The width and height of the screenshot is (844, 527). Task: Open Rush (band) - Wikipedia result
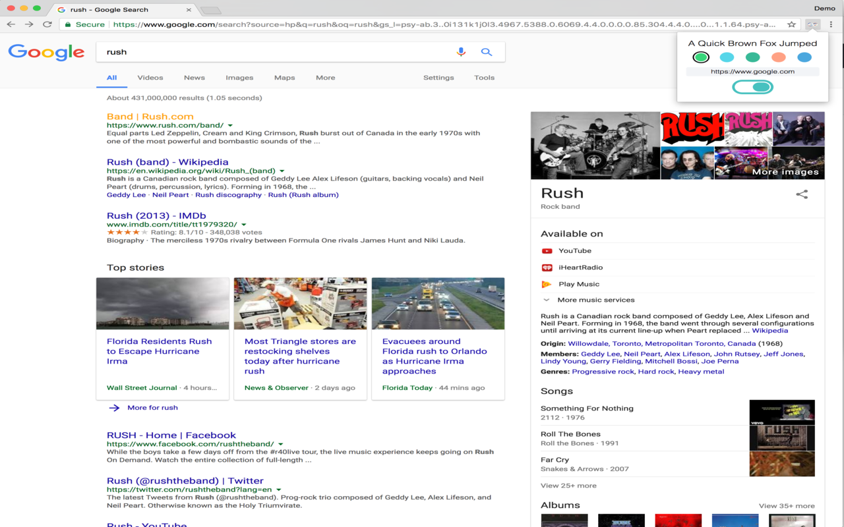167,162
